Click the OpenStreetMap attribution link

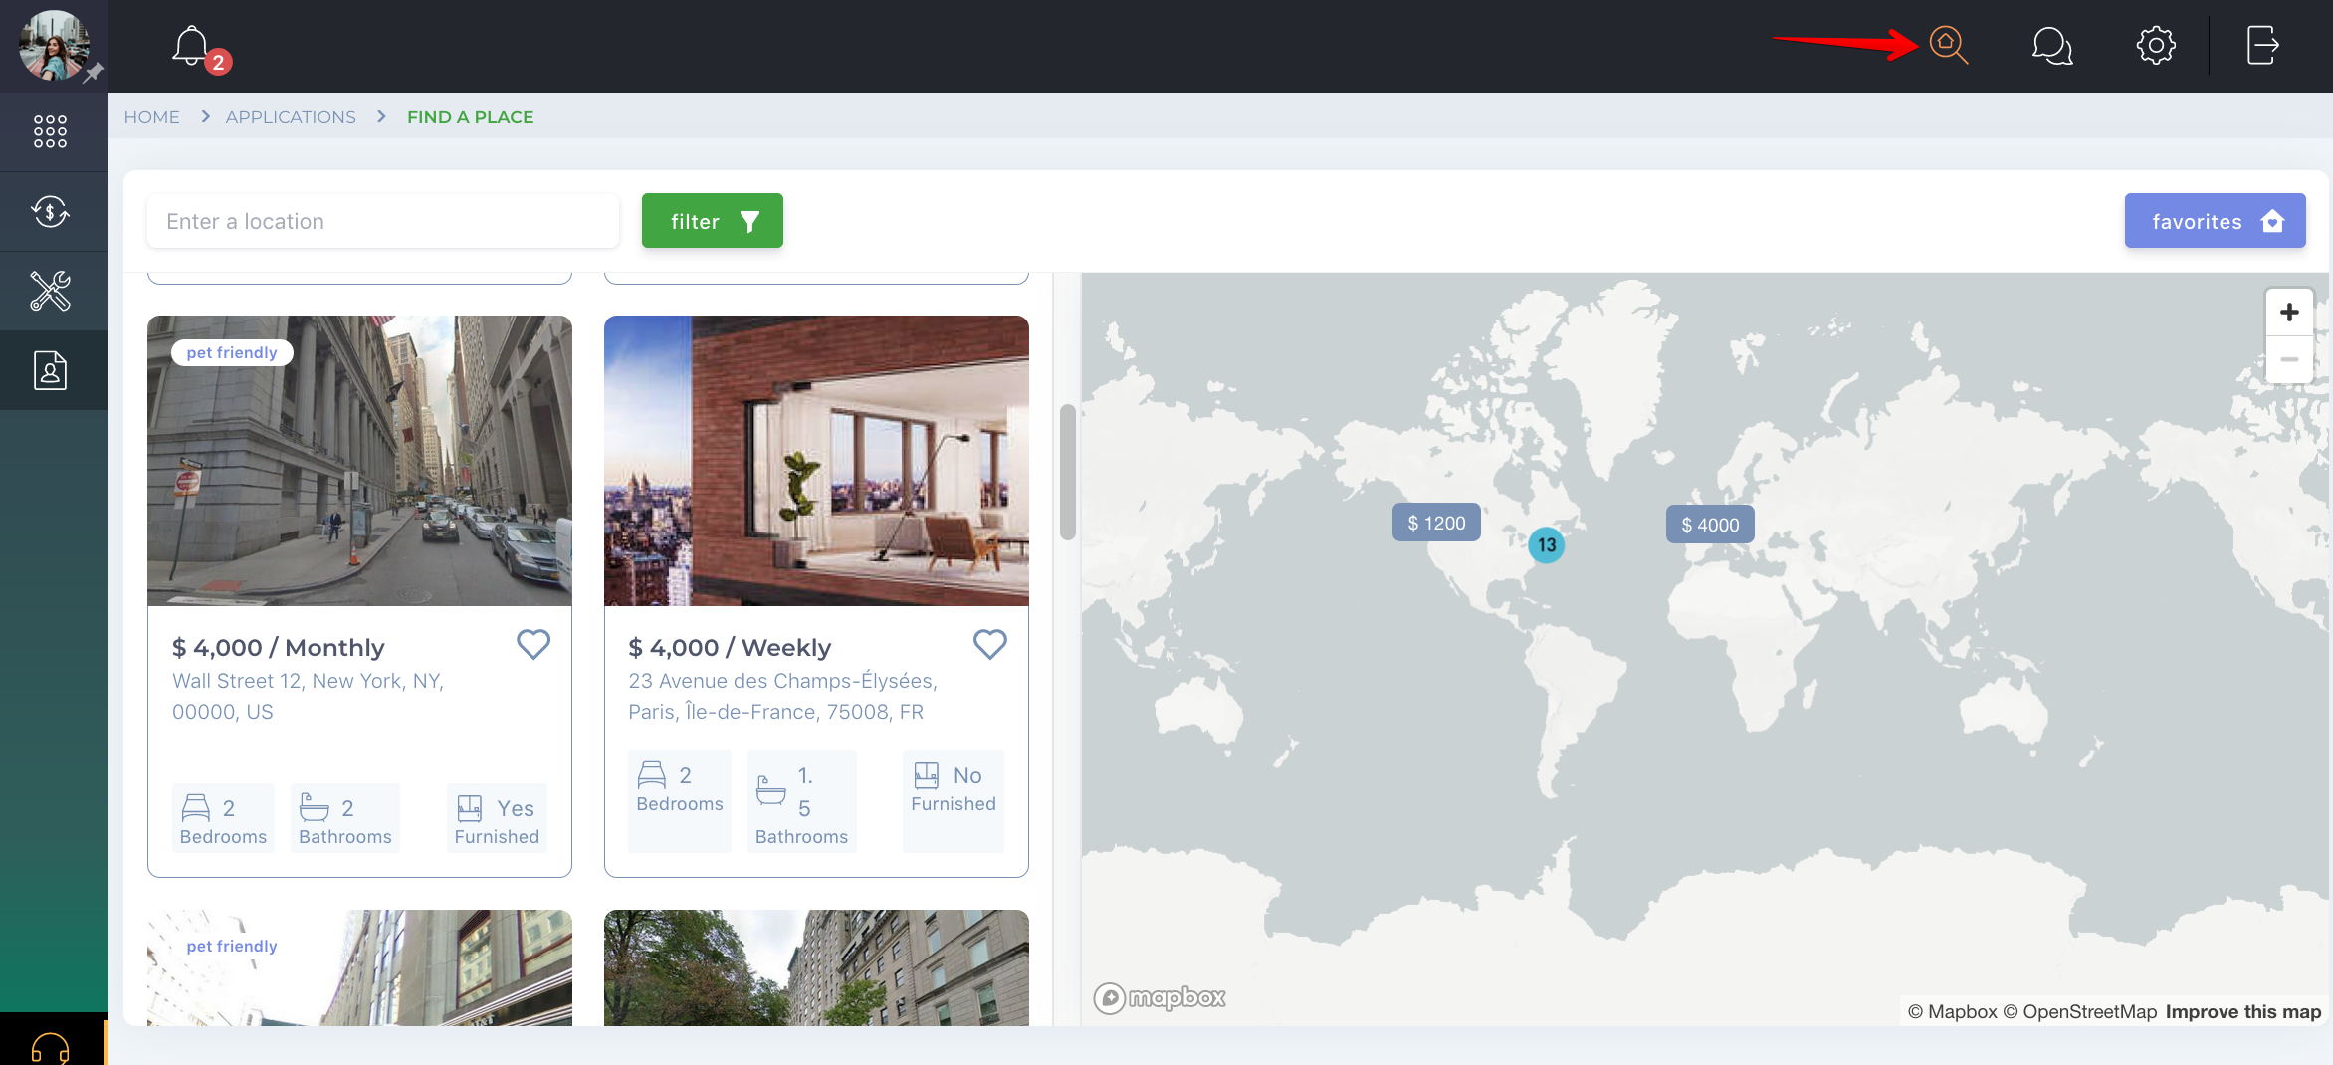2080,1011
